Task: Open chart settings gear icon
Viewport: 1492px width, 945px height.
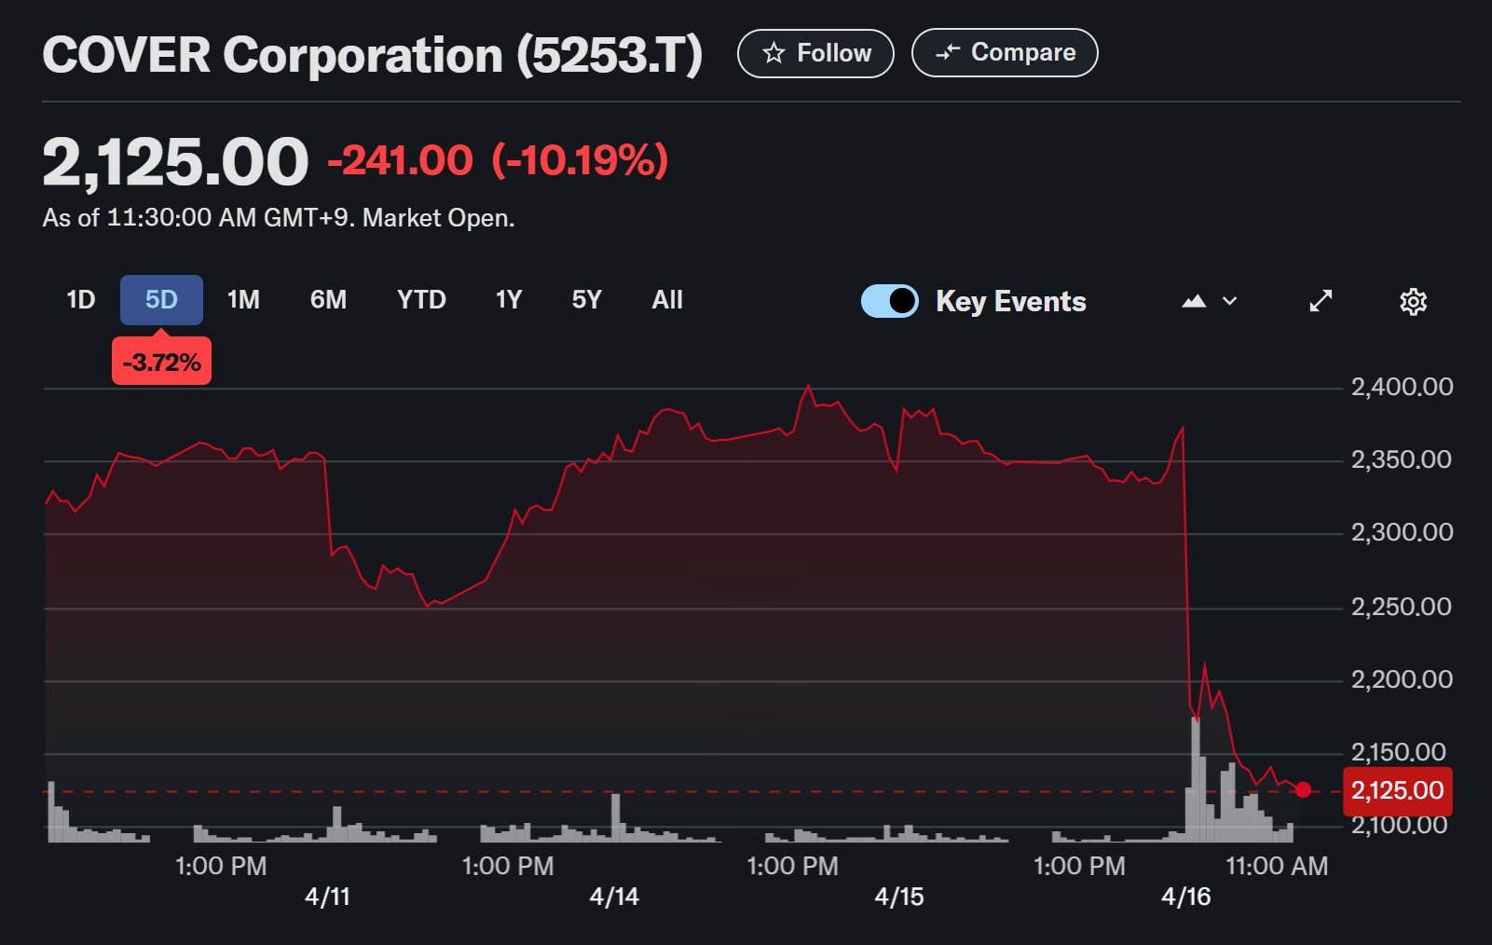Action: coord(1414,302)
